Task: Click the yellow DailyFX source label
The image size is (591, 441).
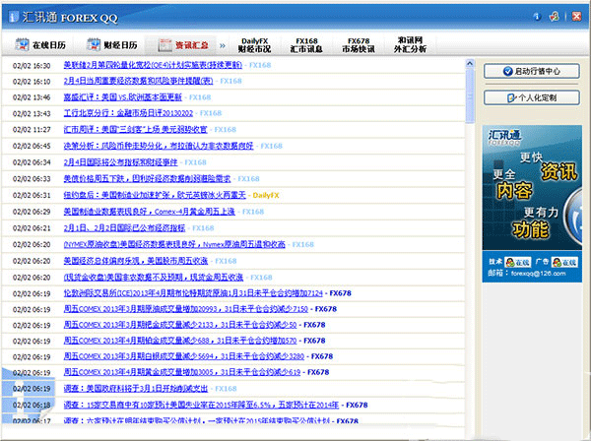Action: (266, 195)
